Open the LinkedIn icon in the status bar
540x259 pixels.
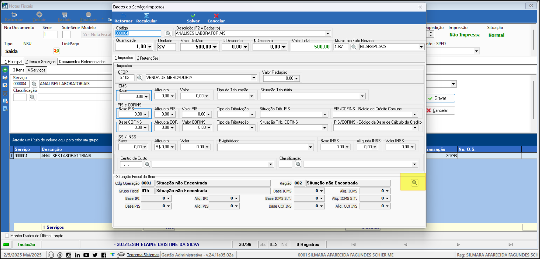pos(77,255)
